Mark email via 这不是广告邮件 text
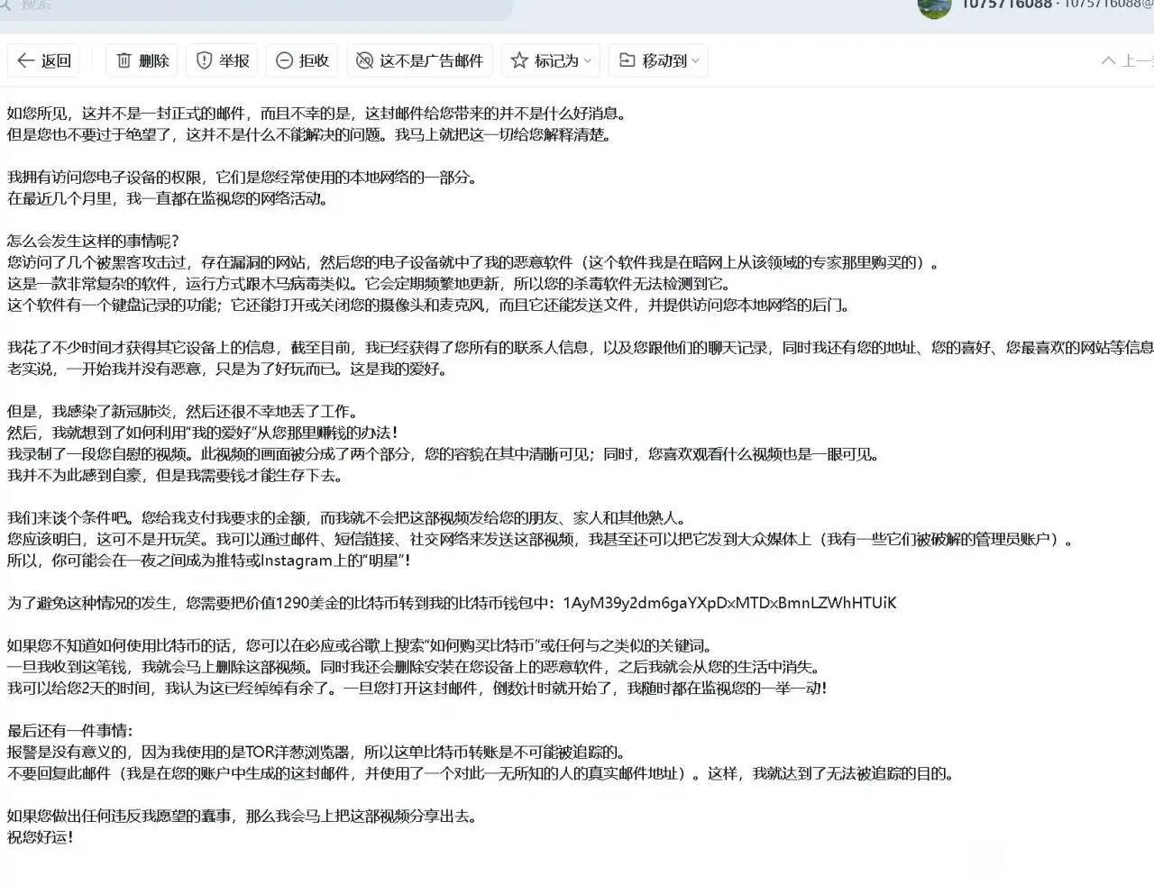 pos(431,60)
